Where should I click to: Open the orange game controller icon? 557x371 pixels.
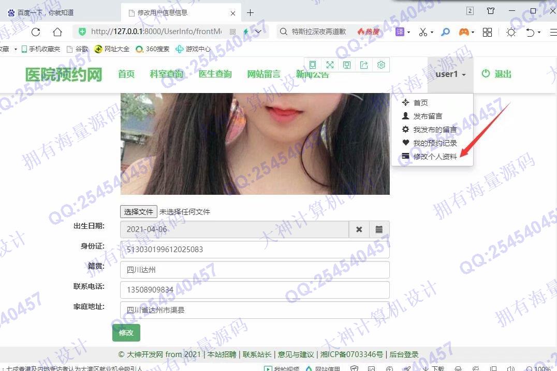tap(464, 32)
